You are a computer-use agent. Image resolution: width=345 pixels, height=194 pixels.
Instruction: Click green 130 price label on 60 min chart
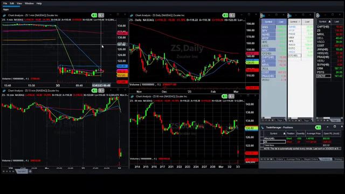pos(252,128)
